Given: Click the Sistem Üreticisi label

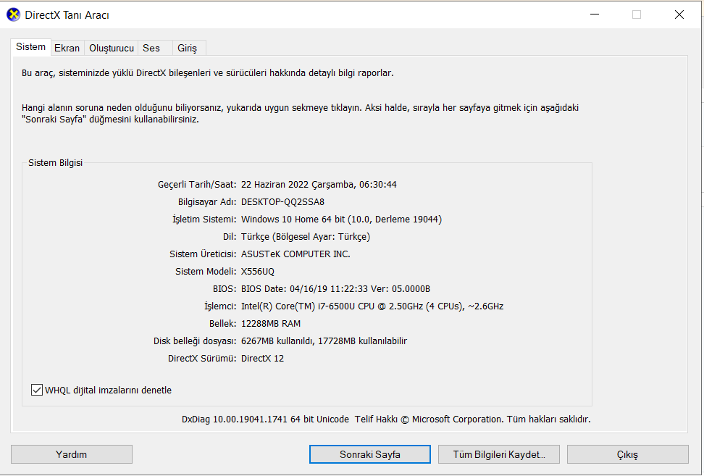Looking at the screenshot, I should tap(203, 254).
